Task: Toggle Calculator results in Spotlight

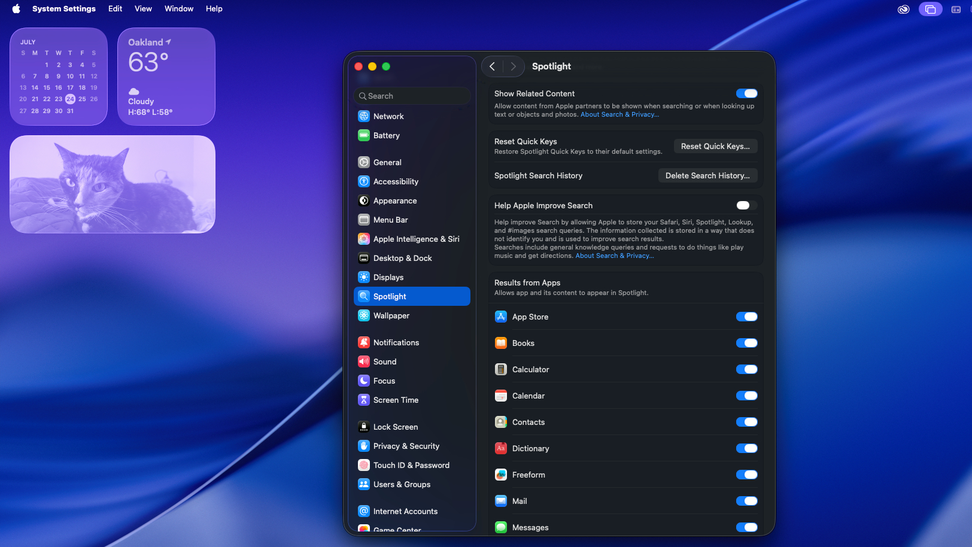Action: (x=746, y=369)
